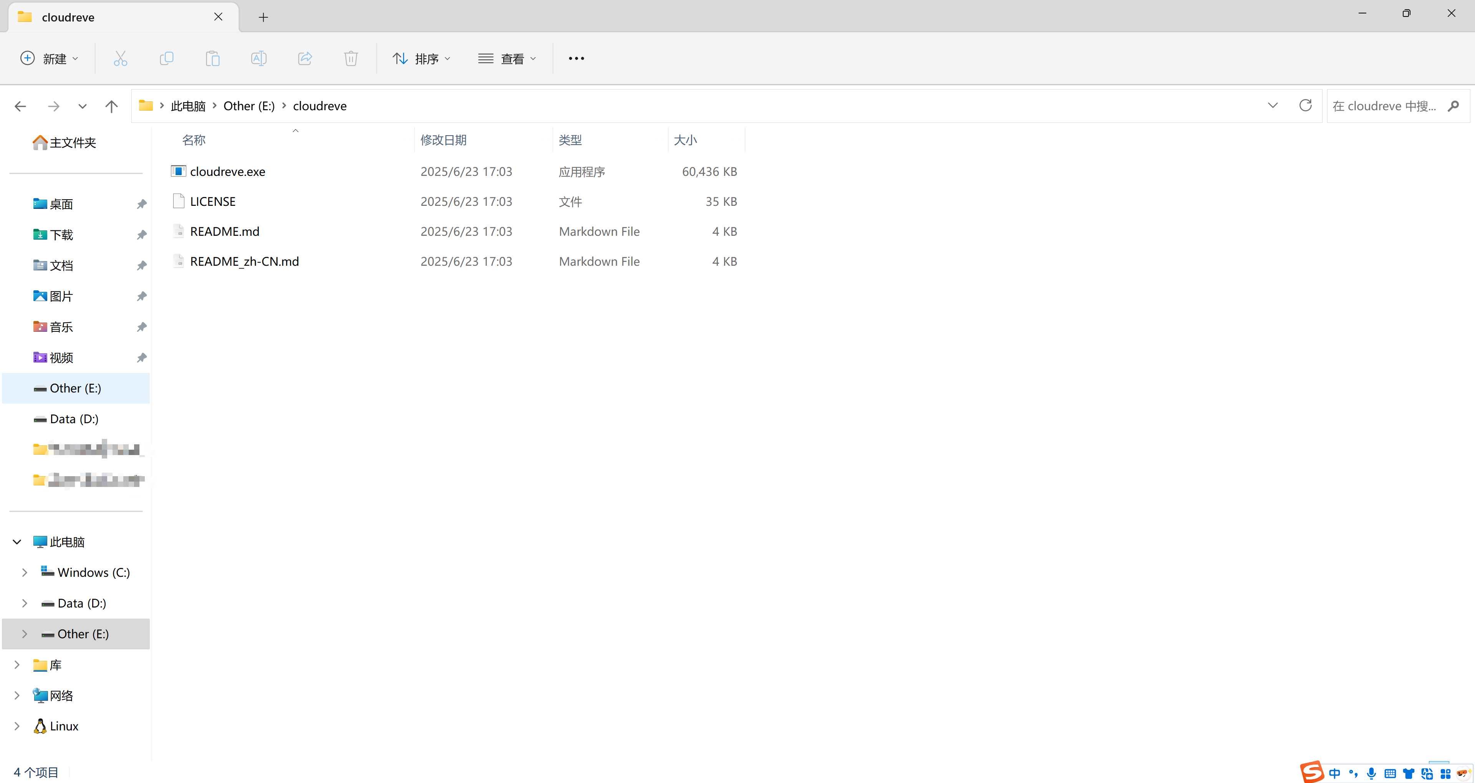The width and height of the screenshot is (1475, 783).
Task: Open address bar history dropdown
Action: point(1273,105)
